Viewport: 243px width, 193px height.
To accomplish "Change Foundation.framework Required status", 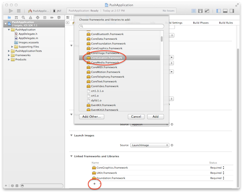I will pyautogui.click(x=217, y=178).
